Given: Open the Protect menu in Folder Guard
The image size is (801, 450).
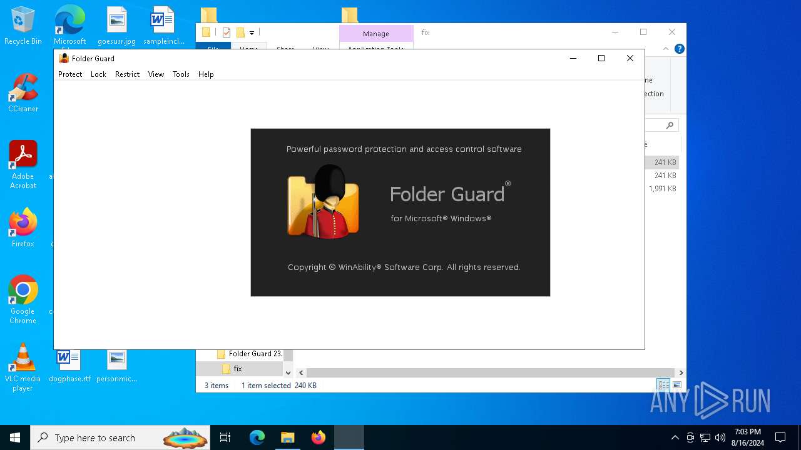Looking at the screenshot, I should point(70,74).
